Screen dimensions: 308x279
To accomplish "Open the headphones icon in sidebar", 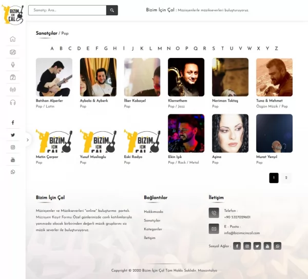I will 13,103.
